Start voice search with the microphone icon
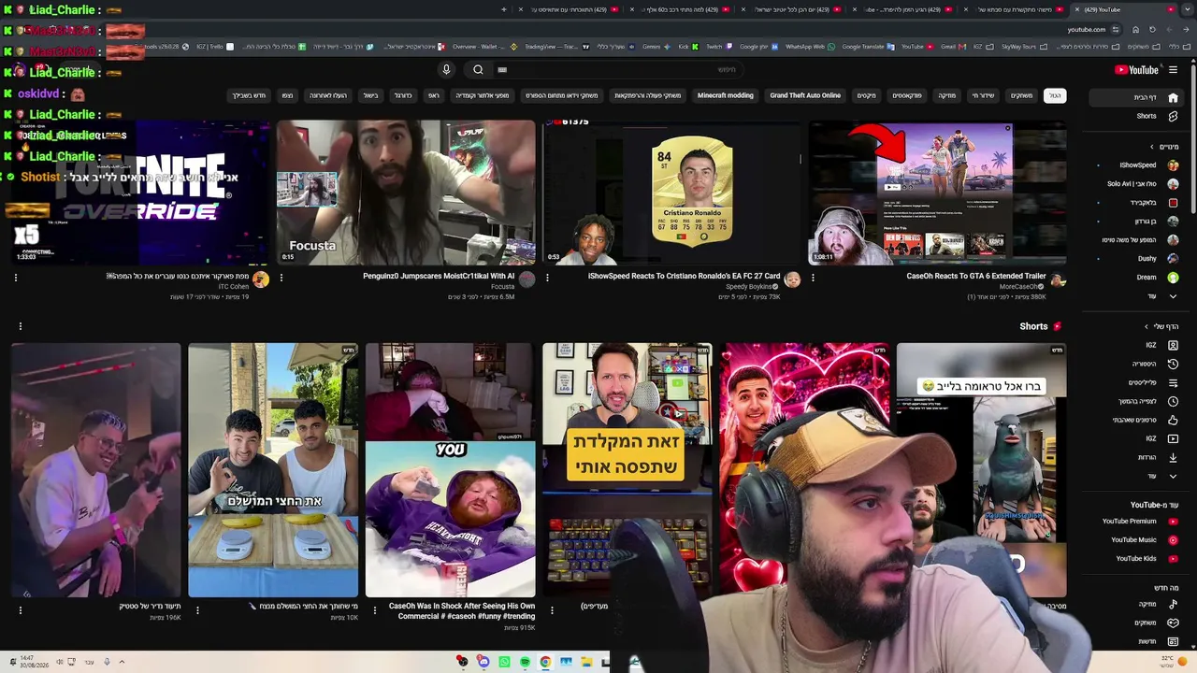Screen dimensions: 1197x673 [446, 69]
